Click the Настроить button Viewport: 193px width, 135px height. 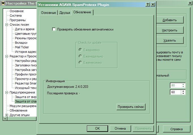170,30
